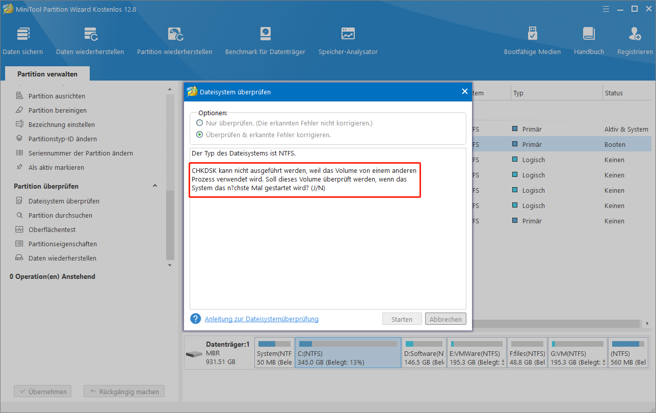The height and width of the screenshot is (413, 656).
Task: Start Benchmark für Datenträger
Action: [x=265, y=41]
